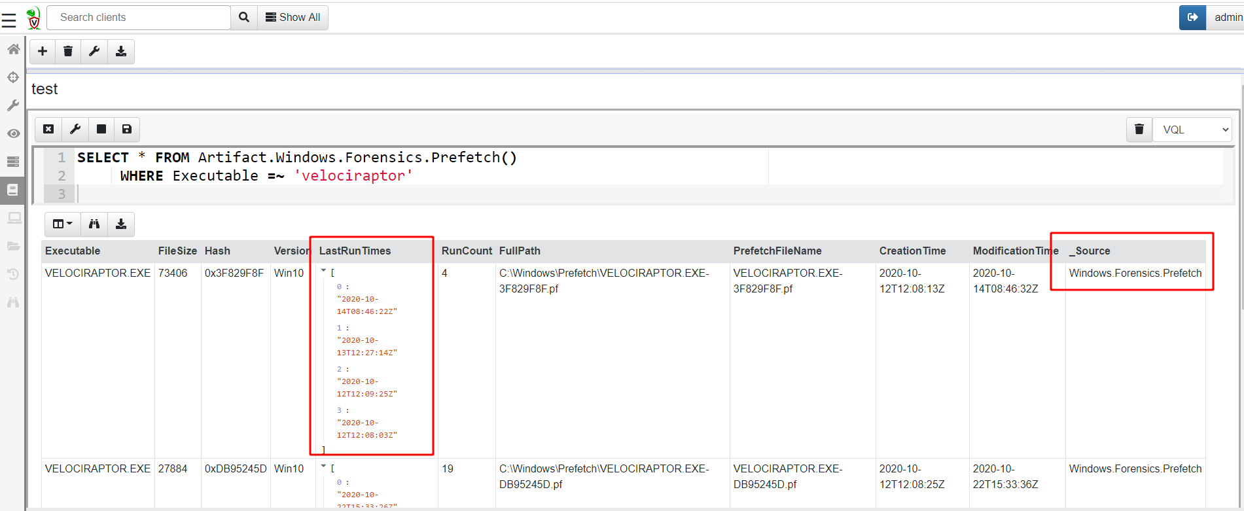Stop the running cell query
This screenshot has height=511, width=1244.
point(101,130)
